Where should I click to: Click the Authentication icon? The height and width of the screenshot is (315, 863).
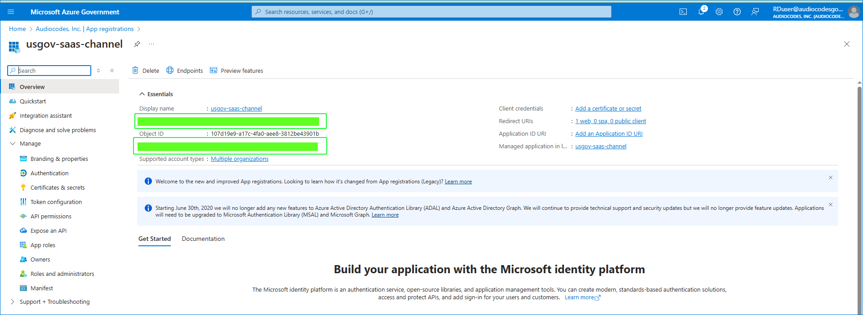coord(23,173)
